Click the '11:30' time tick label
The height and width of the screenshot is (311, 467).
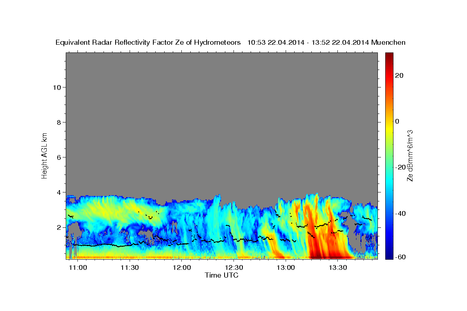[x=130, y=268]
